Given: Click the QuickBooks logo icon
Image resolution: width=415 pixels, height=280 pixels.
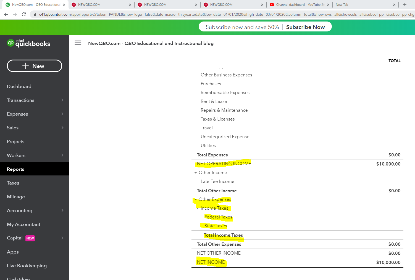Looking at the screenshot, I should (10, 43).
